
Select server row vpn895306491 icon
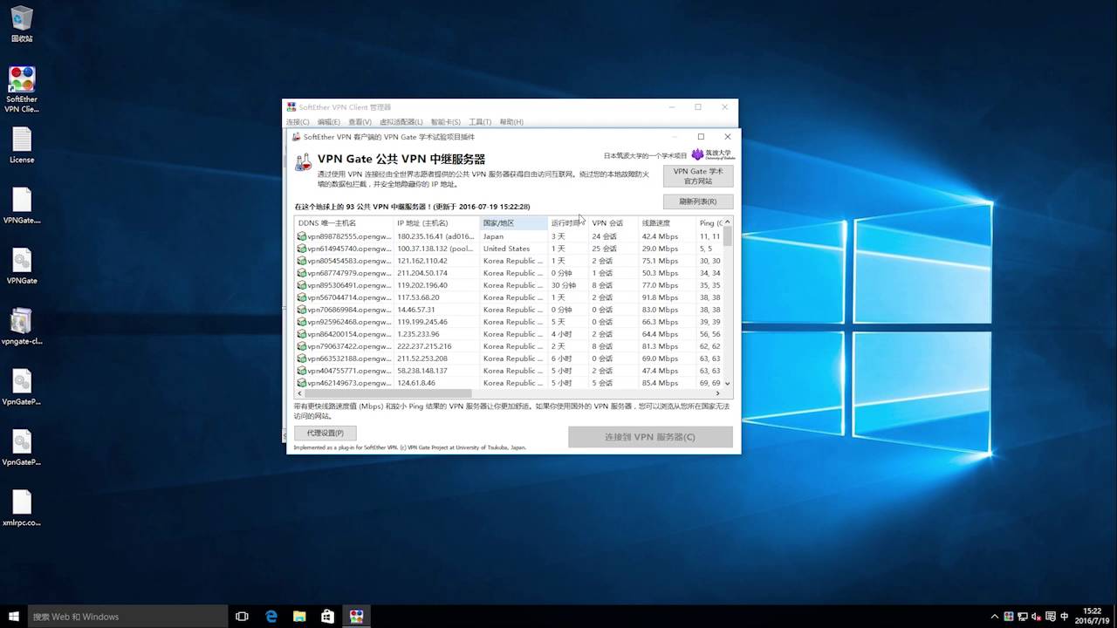[302, 285]
